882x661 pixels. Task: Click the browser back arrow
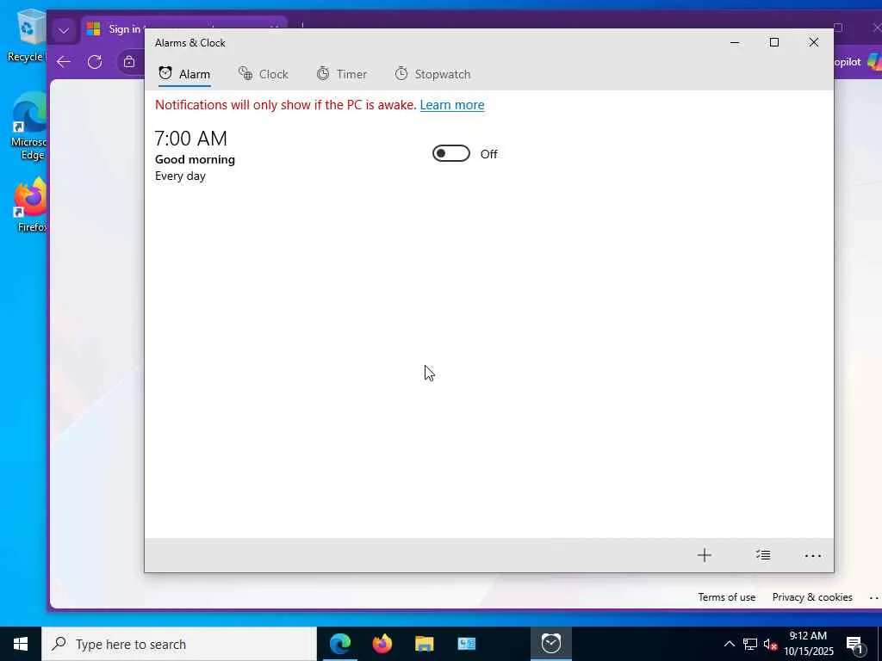click(x=64, y=62)
